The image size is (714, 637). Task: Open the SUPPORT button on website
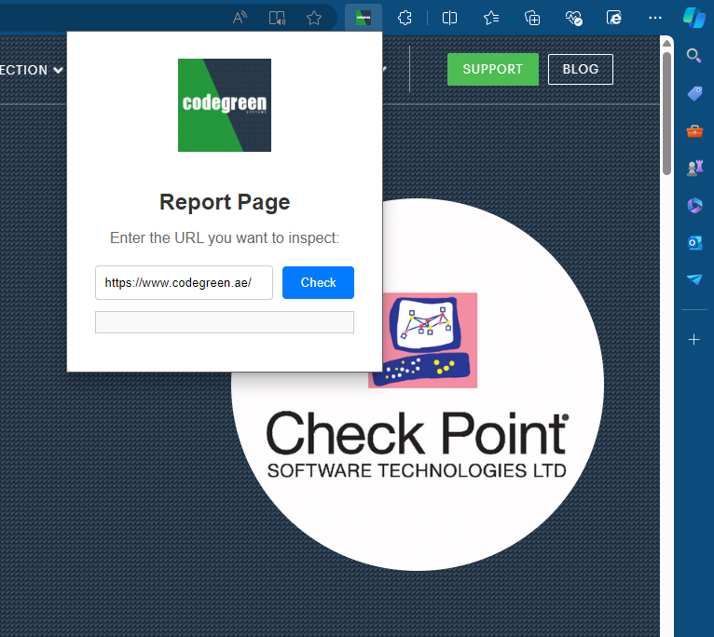click(493, 69)
